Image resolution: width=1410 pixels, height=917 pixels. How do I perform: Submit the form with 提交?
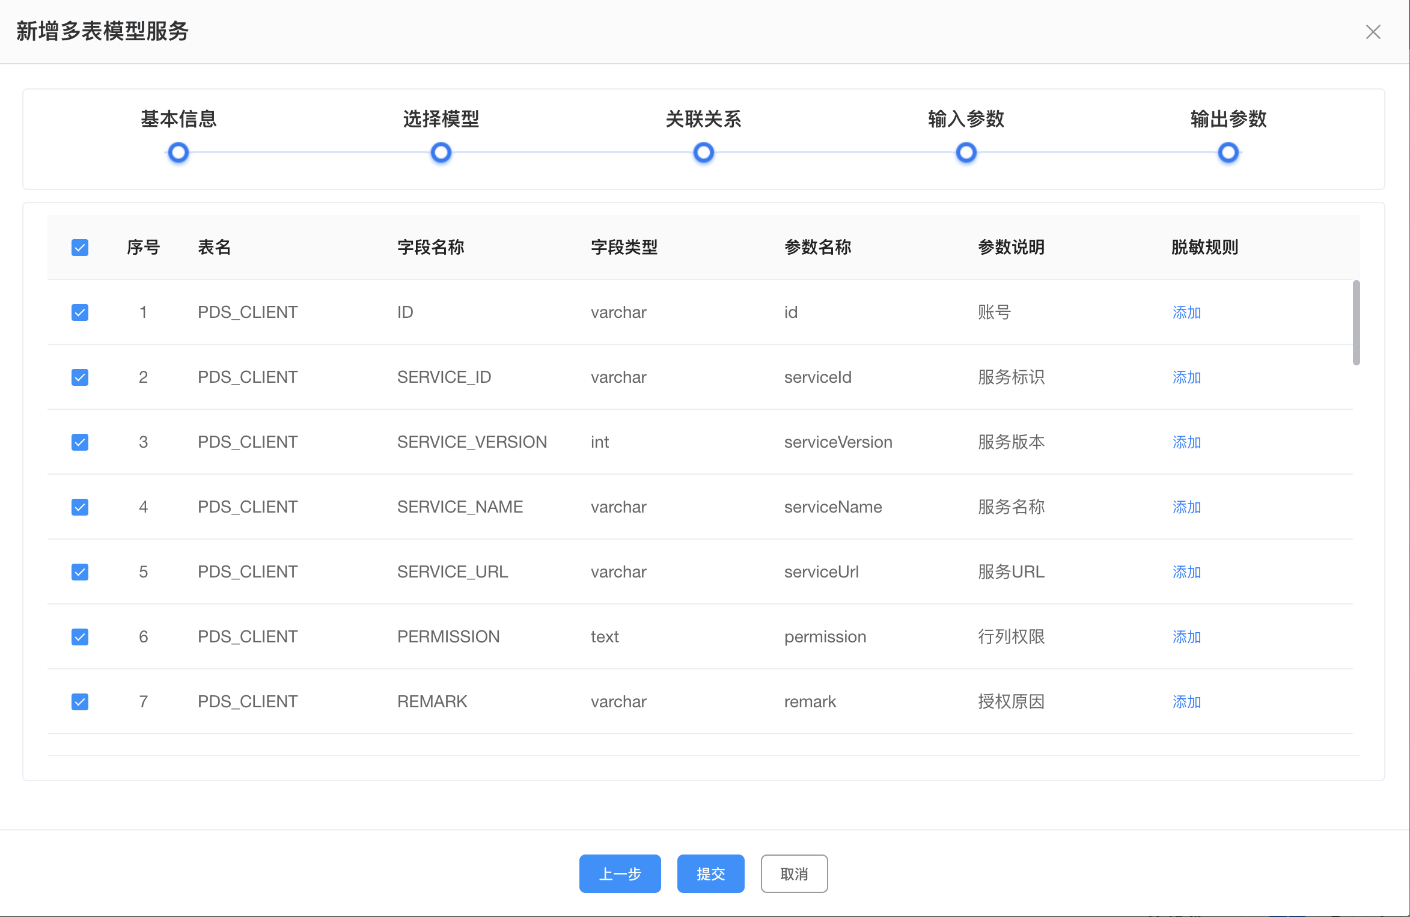click(x=711, y=874)
